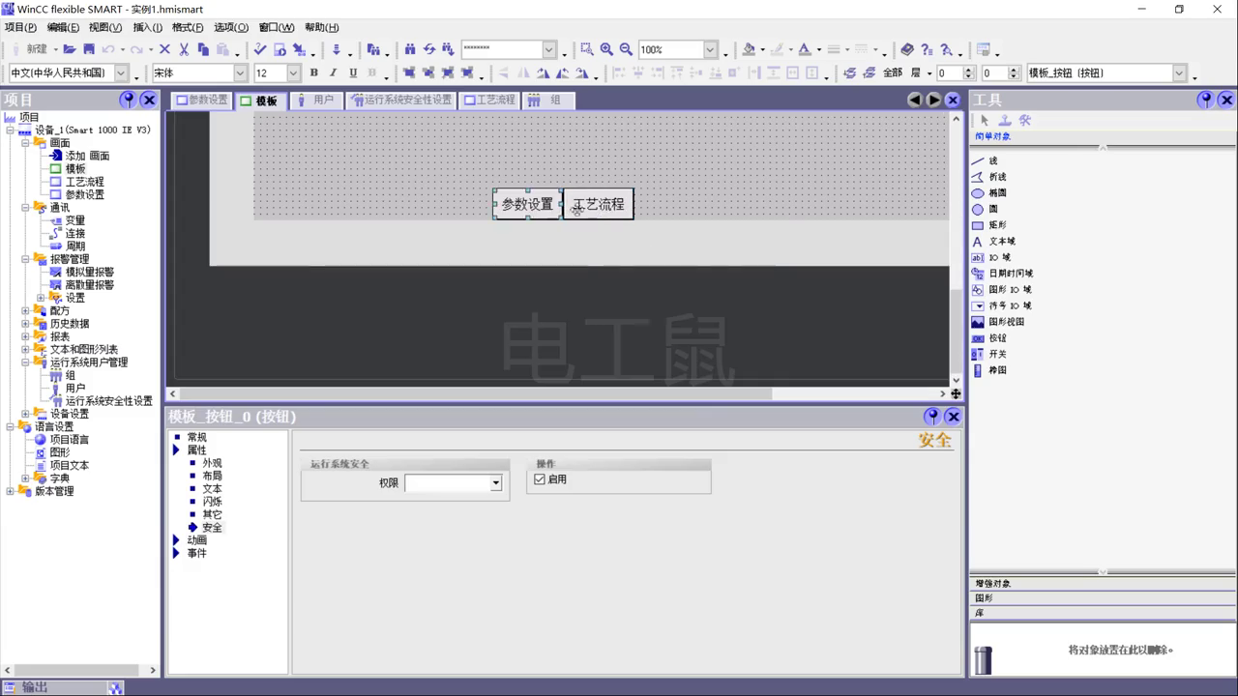The image size is (1238, 696).
Task: Select the IO 域 tool in toolbox
Action: (999, 257)
